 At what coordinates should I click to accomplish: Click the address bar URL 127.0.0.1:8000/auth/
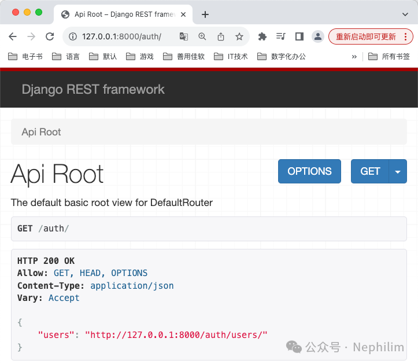[x=121, y=36]
